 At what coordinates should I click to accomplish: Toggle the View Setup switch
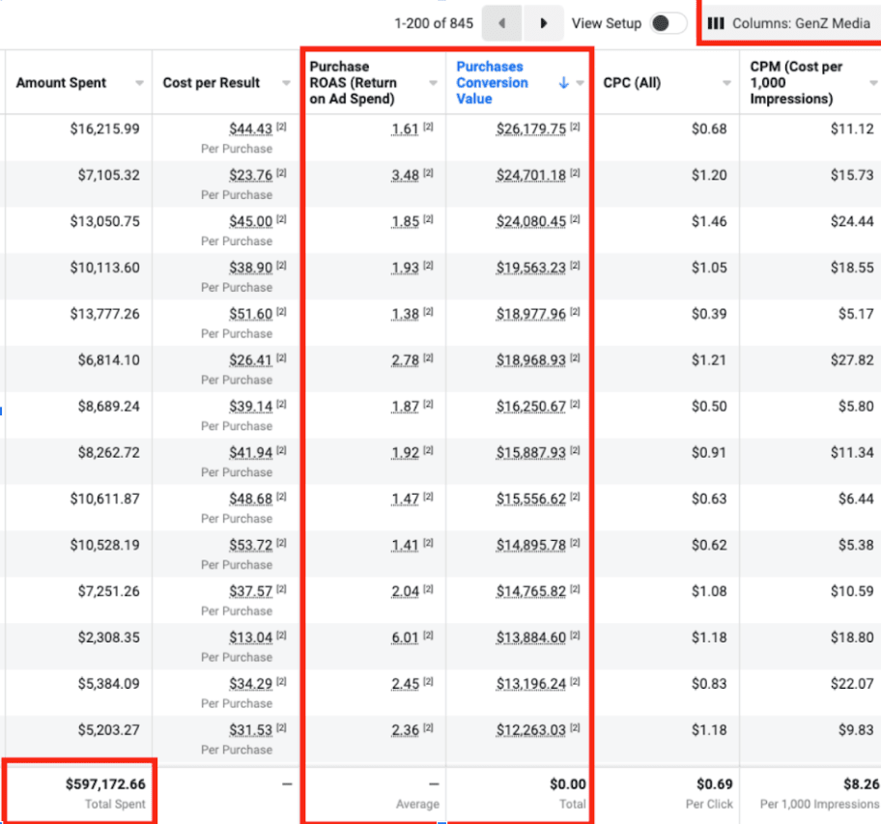coord(667,23)
